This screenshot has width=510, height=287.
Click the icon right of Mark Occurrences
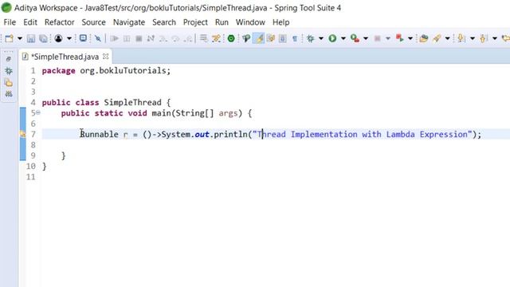point(271,39)
